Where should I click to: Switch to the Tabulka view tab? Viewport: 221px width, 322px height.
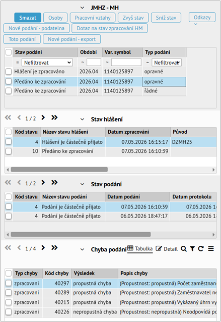point(140,249)
